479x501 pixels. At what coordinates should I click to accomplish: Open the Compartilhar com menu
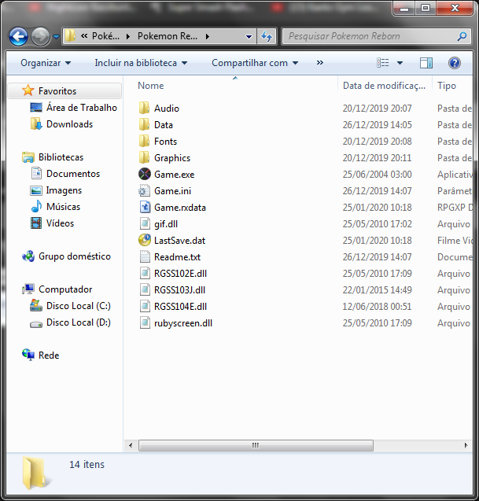point(255,63)
